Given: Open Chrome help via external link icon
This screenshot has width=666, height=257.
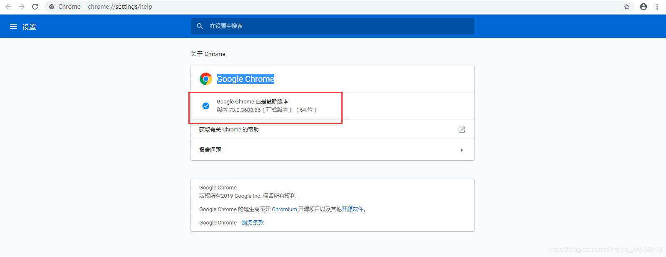Looking at the screenshot, I should [462, 130].
